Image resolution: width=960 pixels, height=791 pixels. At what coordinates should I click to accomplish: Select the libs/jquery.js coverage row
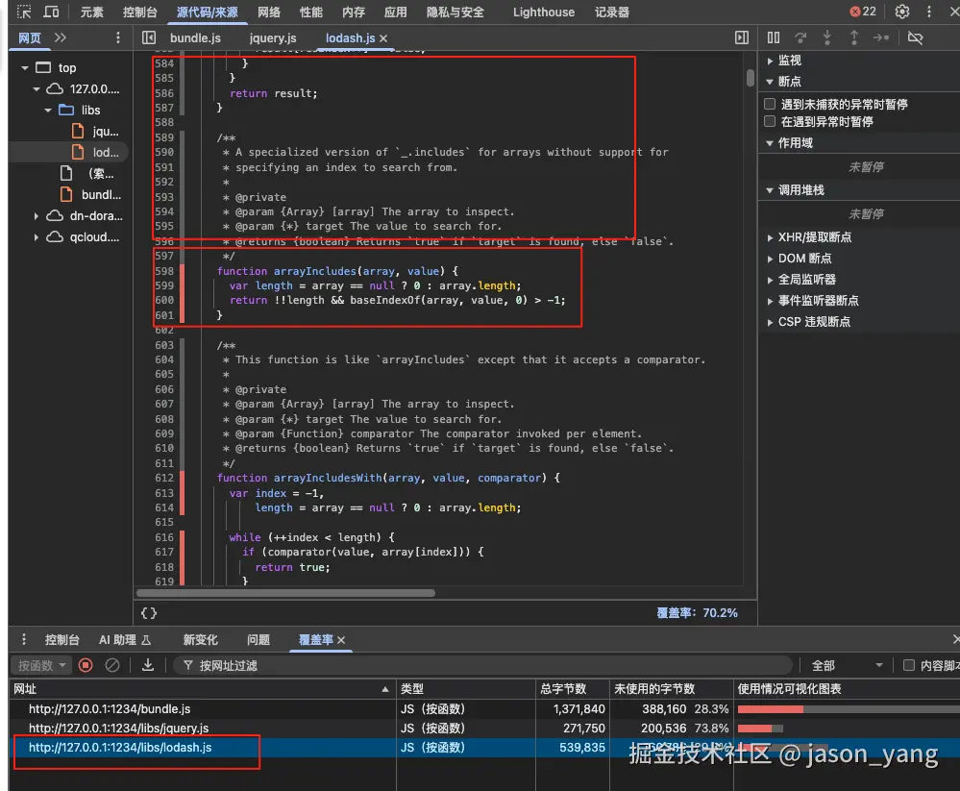(483, 728)
